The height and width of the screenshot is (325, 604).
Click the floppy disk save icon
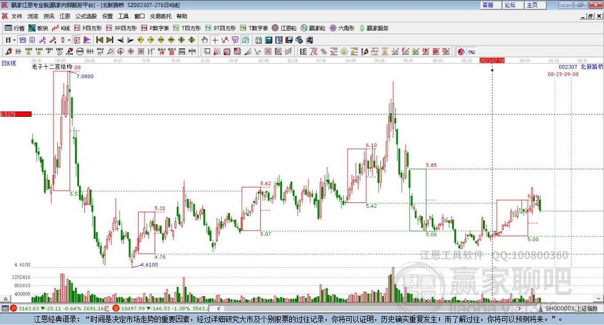(289, 40)
